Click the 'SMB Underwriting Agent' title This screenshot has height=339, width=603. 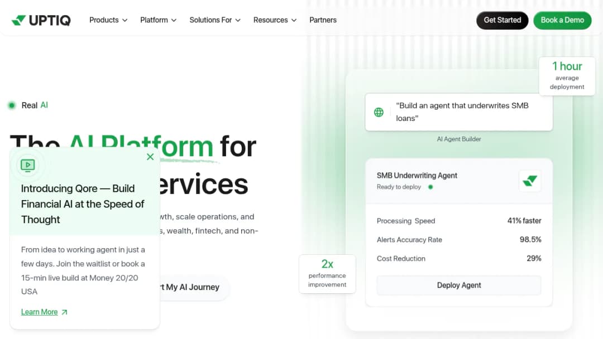[x=417, y=176]
